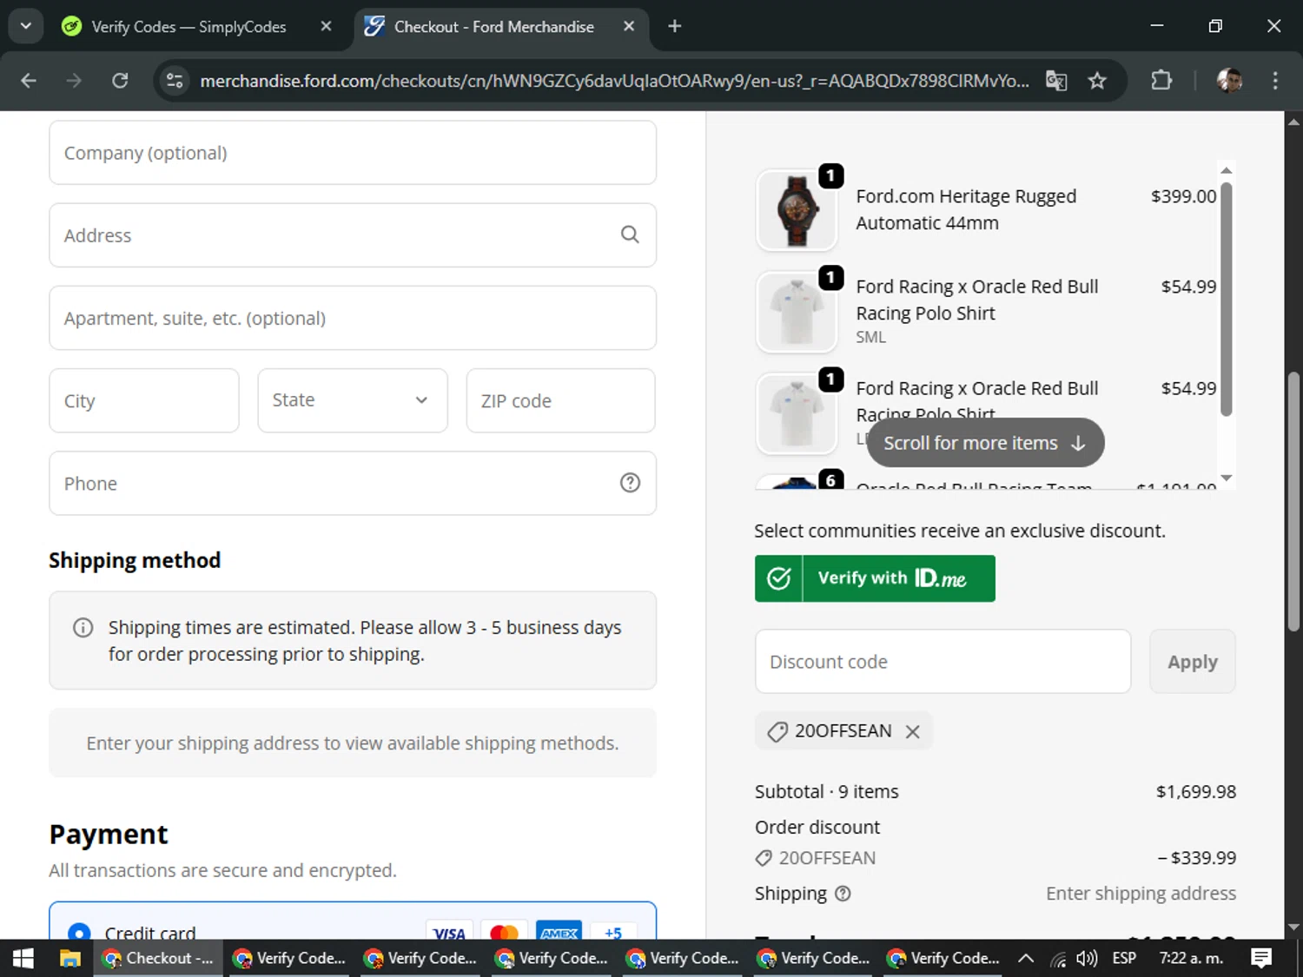The width and height of the screenshot is (1303, 977).
Task: Open the notifications center icon
Action: (x=1260, y=958)
